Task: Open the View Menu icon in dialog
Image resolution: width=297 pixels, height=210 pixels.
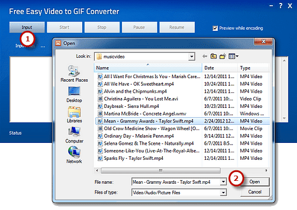Action: tap(233, 57)
